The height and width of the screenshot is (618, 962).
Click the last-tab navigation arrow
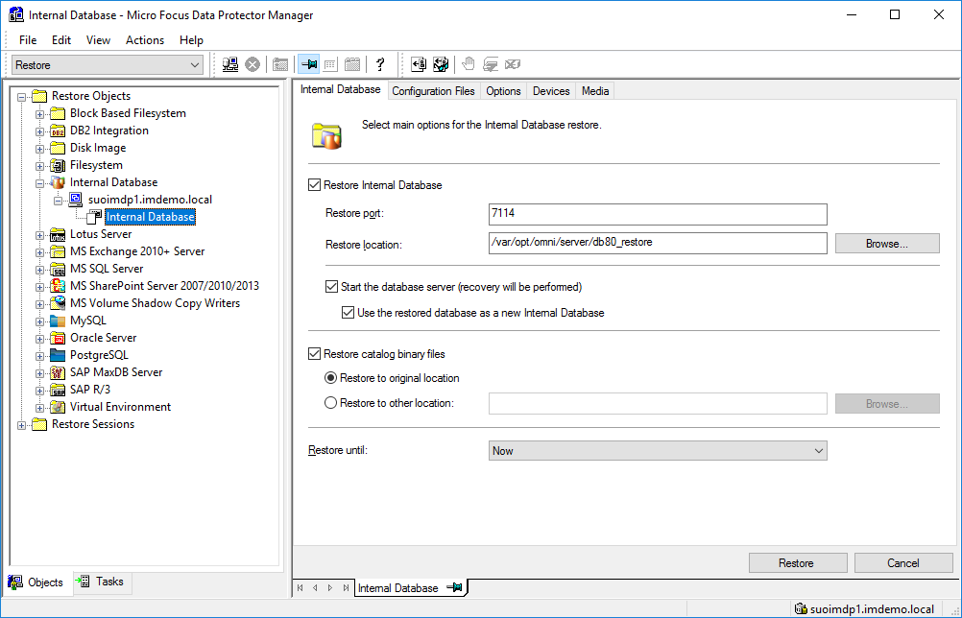pos(346,587)
